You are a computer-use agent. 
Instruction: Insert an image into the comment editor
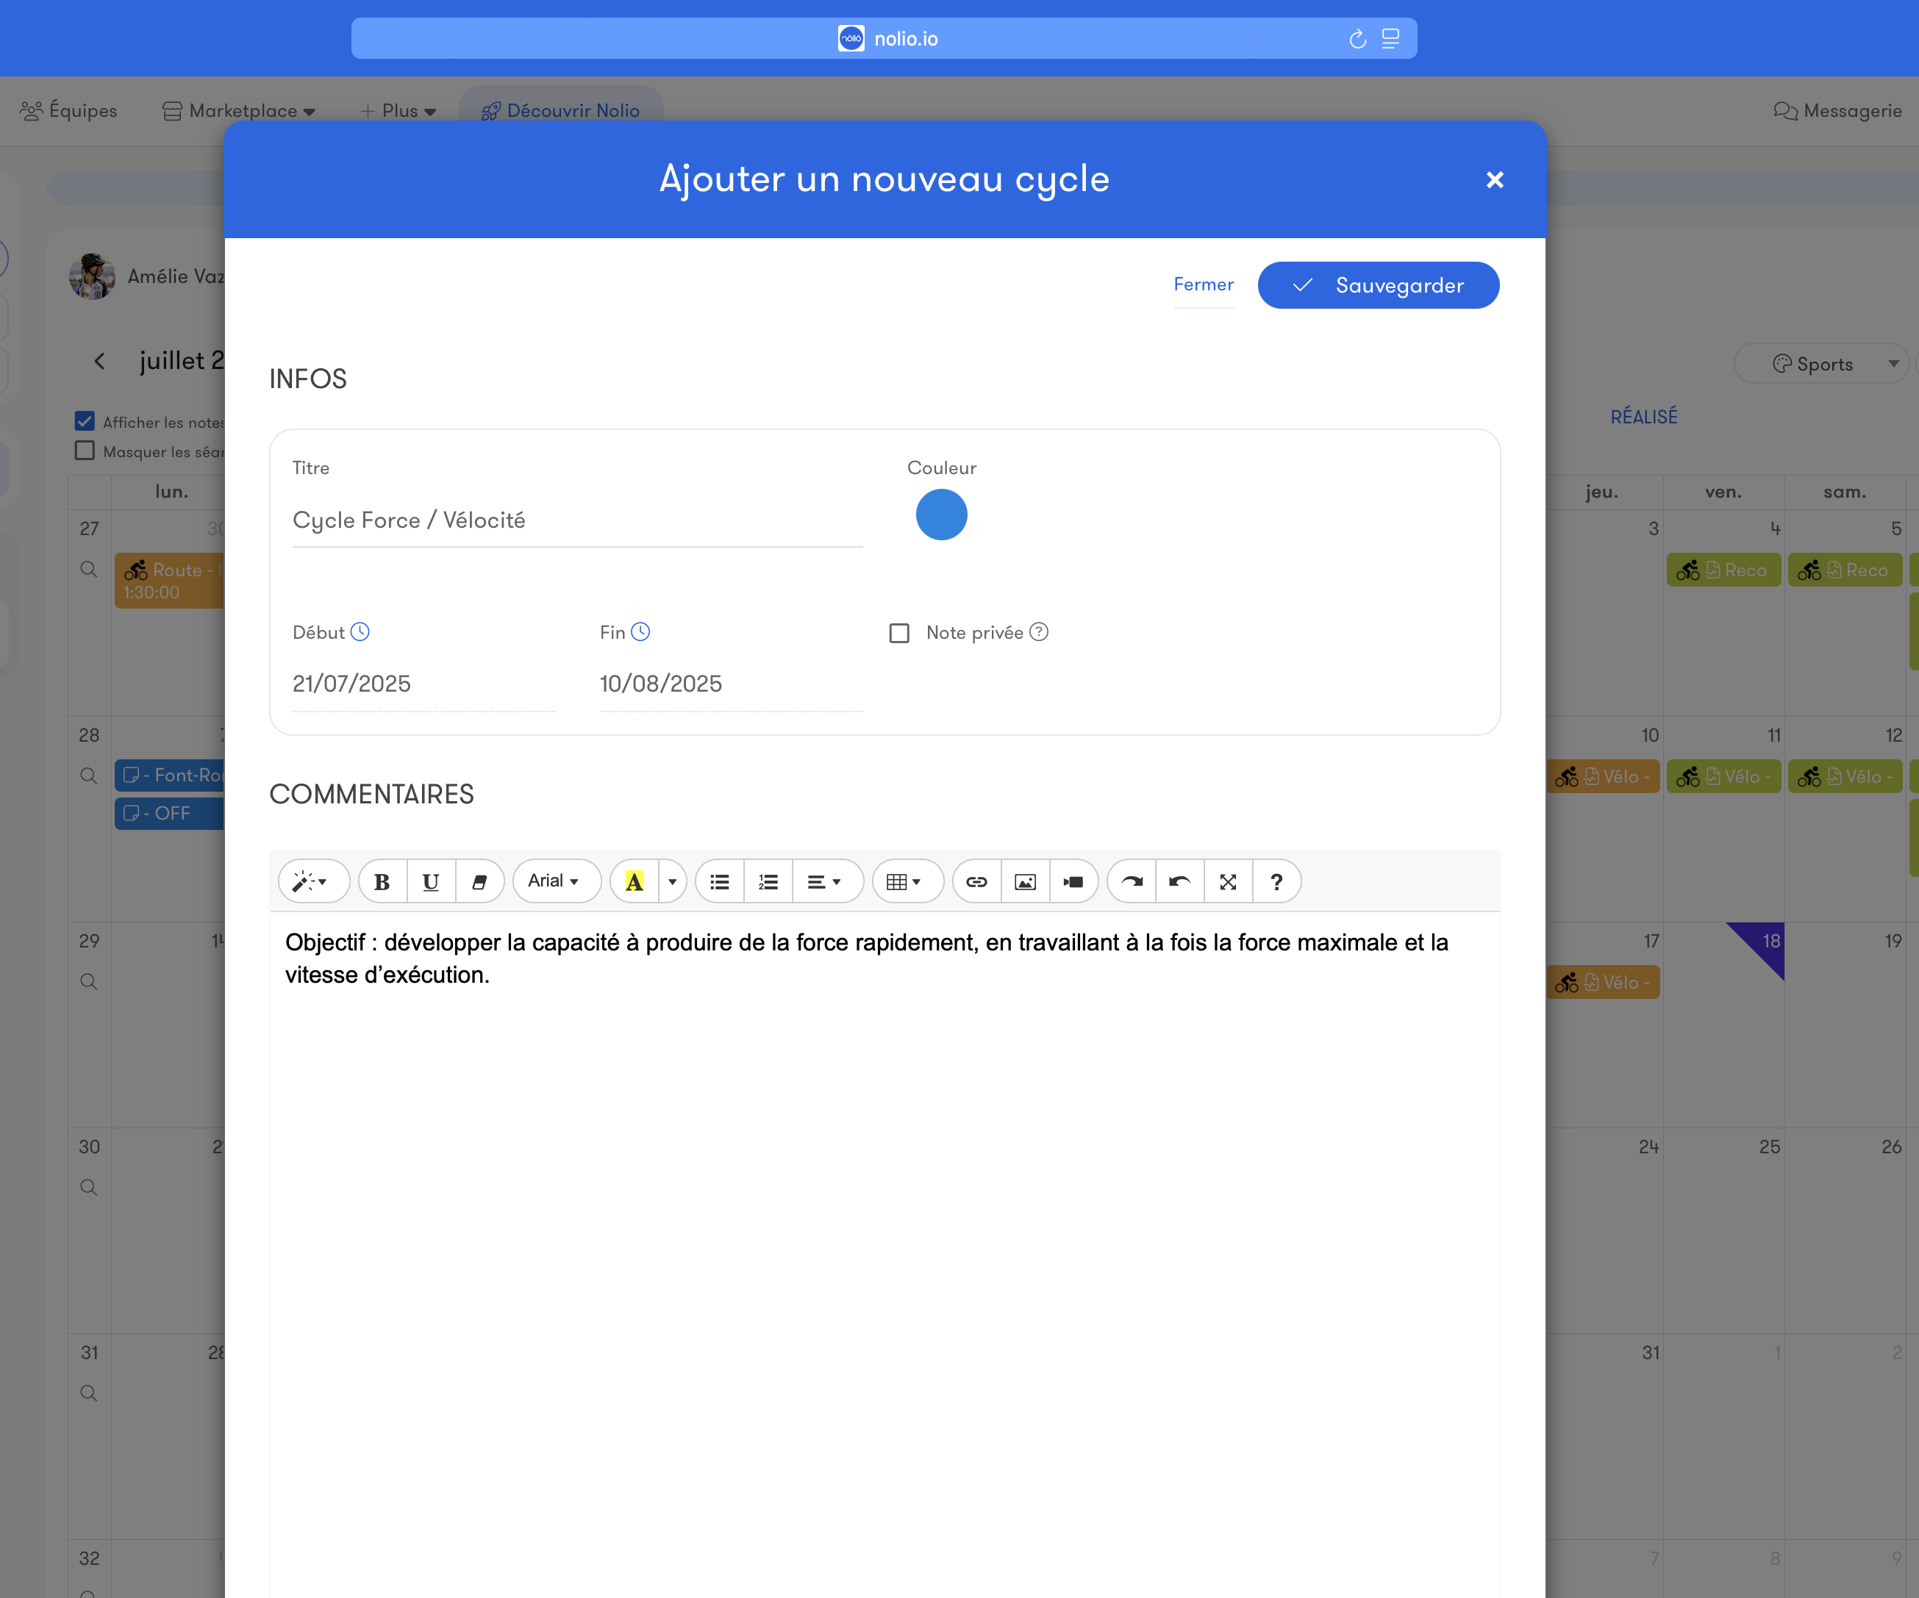pyautogui.click(x=1025, y=881)
